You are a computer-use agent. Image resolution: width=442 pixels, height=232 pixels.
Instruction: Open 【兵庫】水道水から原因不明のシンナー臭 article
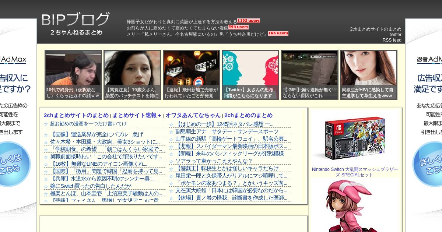coord(102,179)
